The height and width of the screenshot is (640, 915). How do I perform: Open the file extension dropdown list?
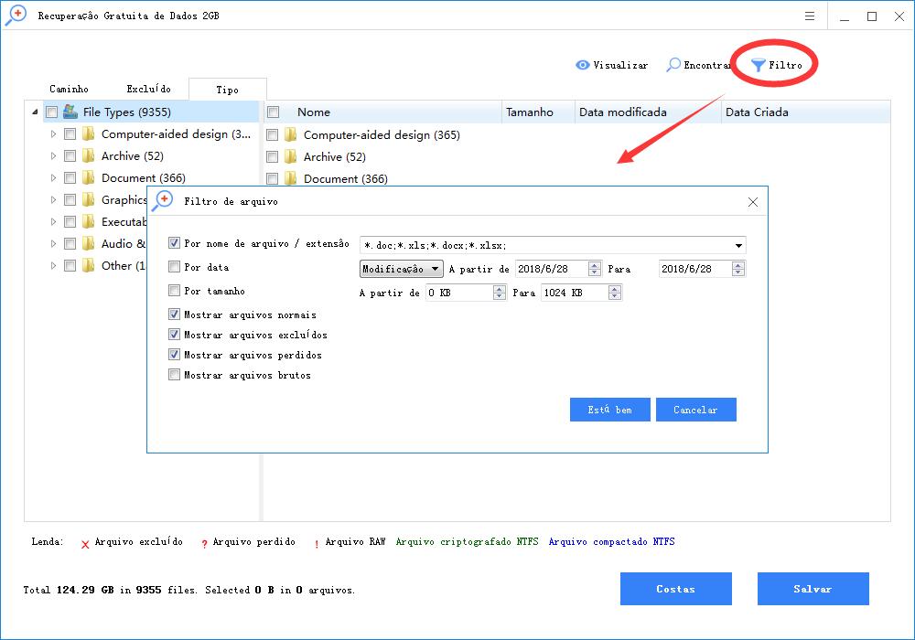point(737,246)
